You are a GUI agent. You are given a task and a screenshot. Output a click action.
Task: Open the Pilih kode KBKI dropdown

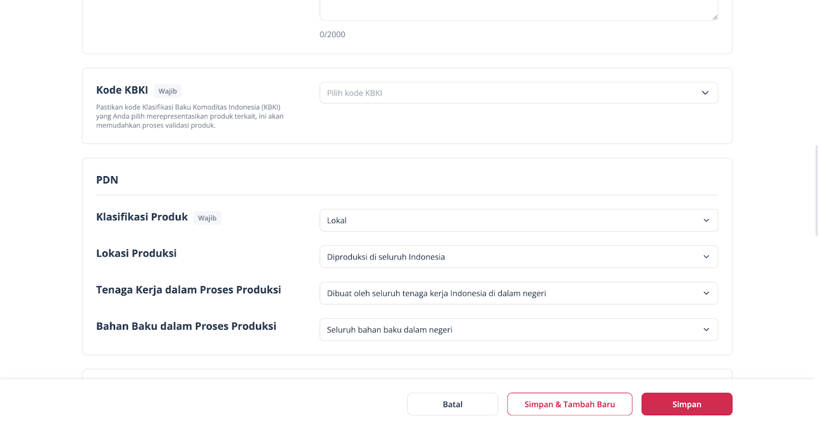[x=512, y=93]
